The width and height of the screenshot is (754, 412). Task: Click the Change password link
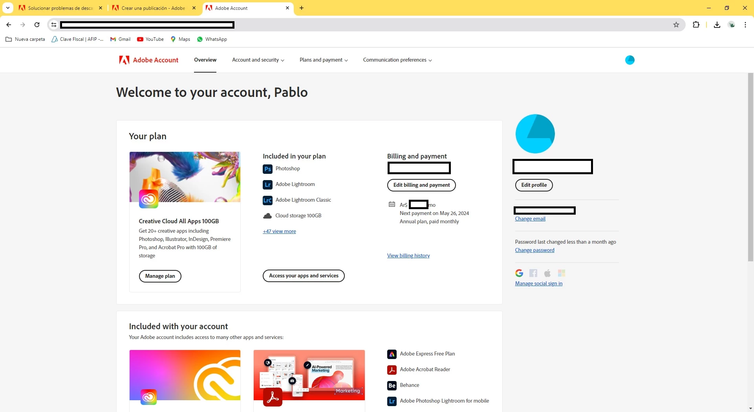tap(534, 250)
